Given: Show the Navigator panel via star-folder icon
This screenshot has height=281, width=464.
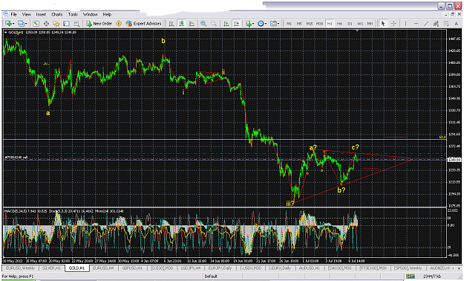Looking at the screenshot, I should coord(56,24).
